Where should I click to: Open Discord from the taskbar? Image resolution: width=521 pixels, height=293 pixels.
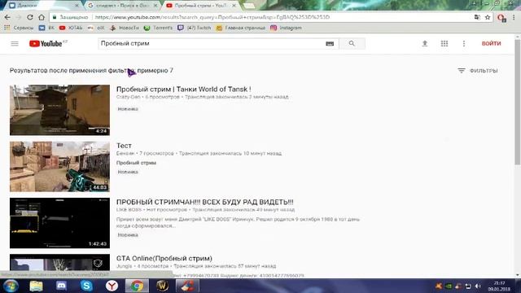click(x=61, y=286)
